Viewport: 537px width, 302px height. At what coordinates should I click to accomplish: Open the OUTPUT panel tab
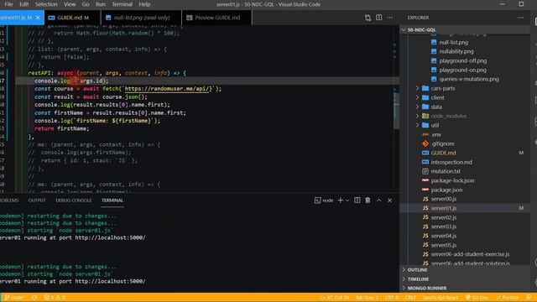[x=37, y=200]
